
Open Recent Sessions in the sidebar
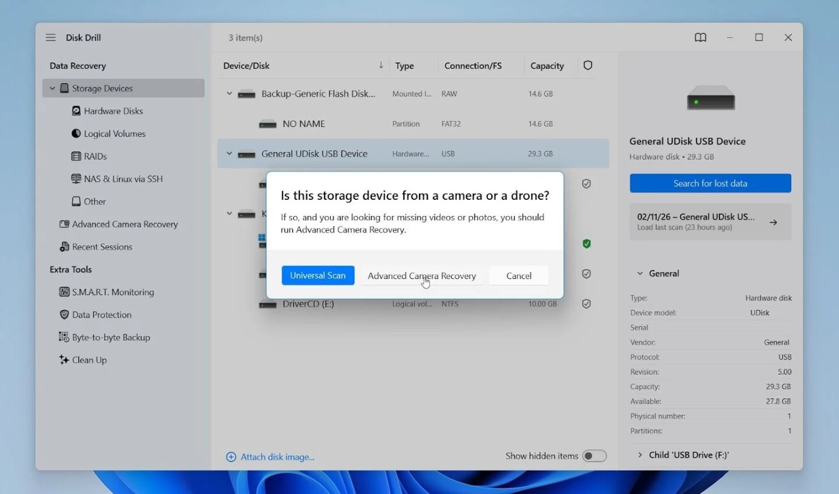(102, 247)
